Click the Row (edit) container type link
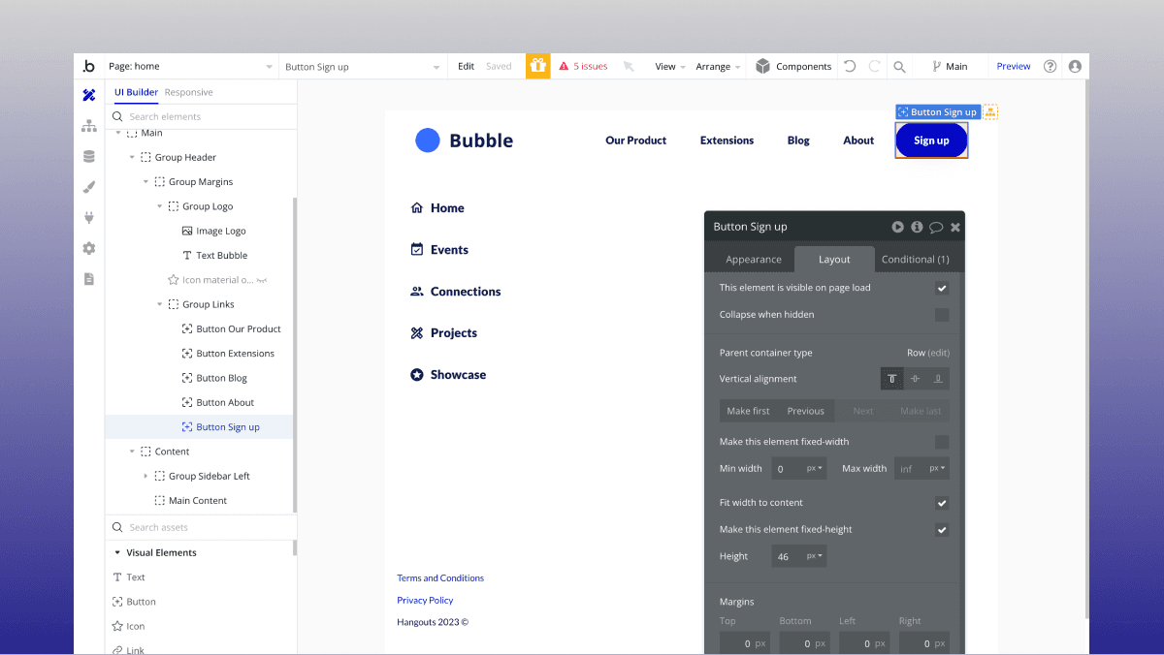 click(928, 353)
